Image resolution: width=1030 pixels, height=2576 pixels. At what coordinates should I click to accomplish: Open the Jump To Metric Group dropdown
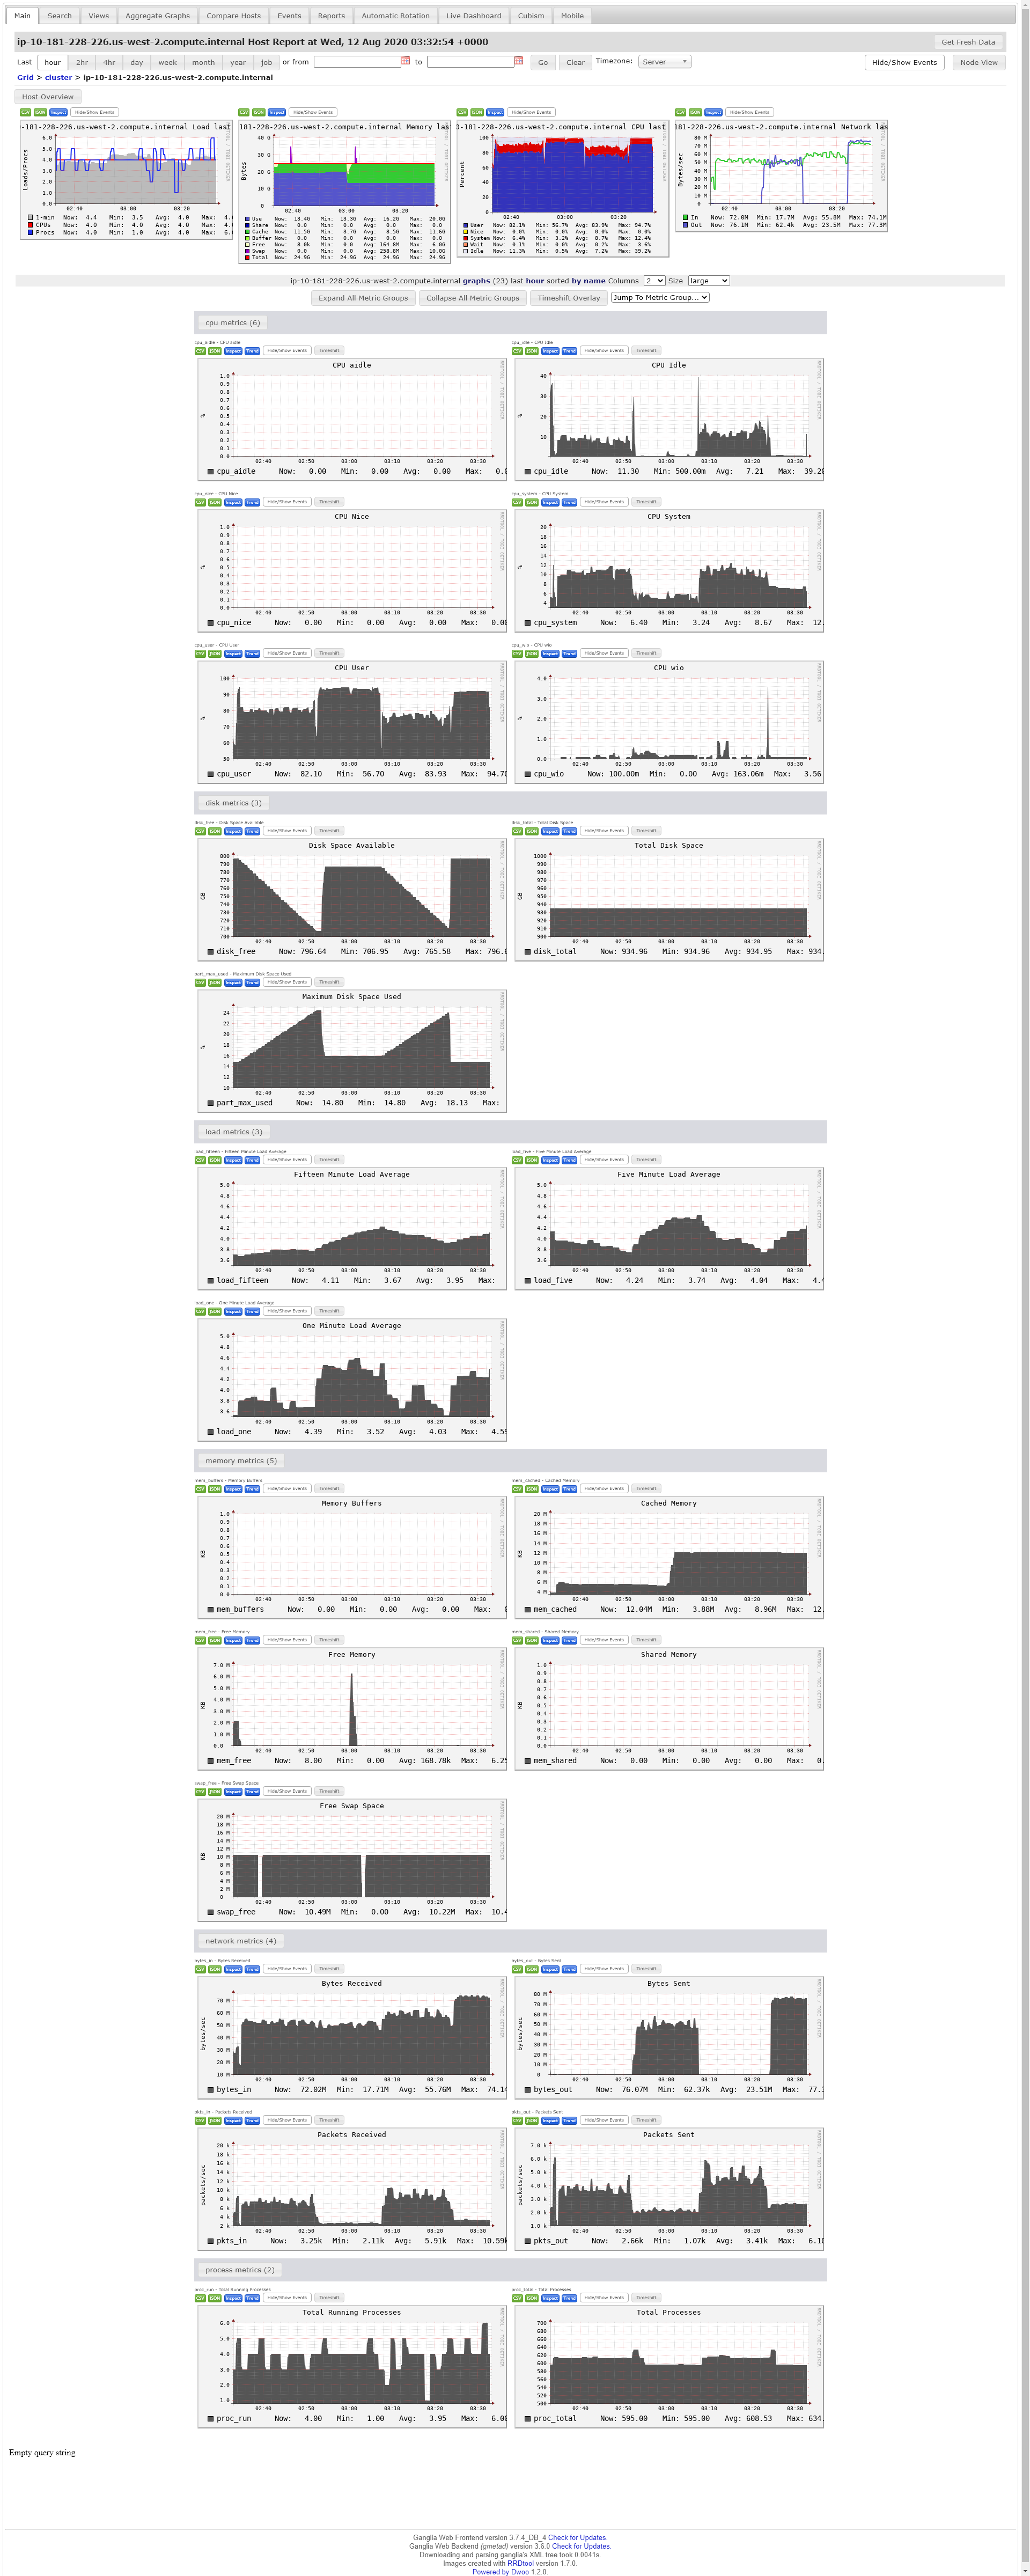click(660, 298)
